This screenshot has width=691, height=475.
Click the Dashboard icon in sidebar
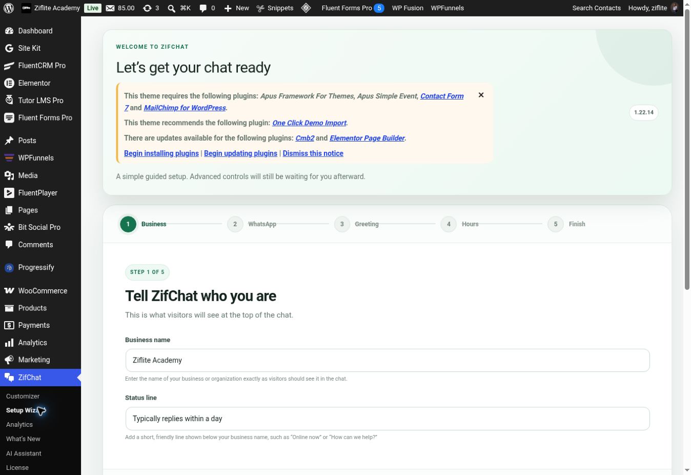(x=9, y=31)
